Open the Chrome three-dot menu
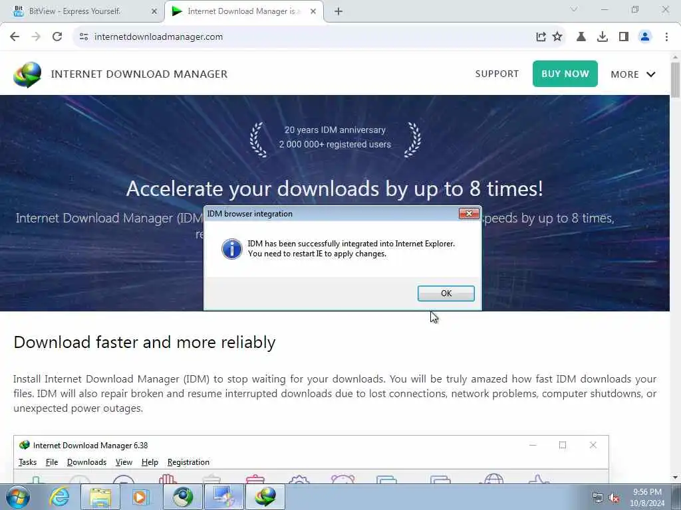681x510 pixels. click(x=666, y=37)
